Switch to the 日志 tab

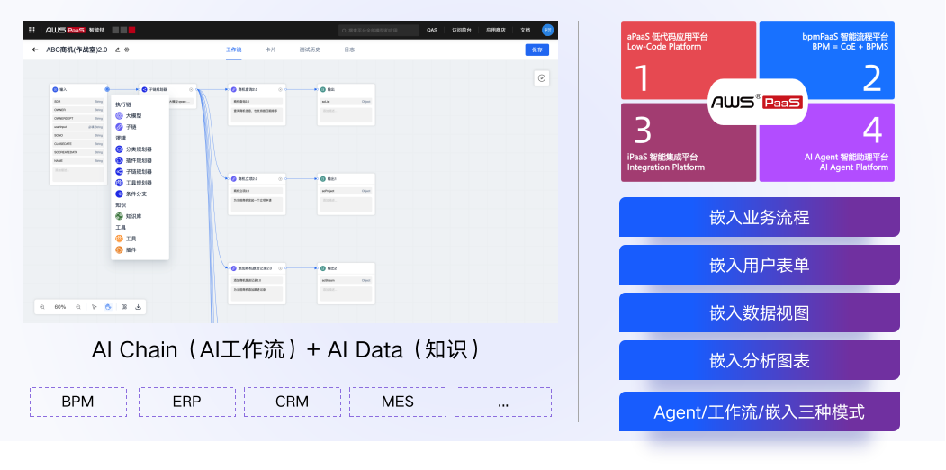[x=349, y=50]
